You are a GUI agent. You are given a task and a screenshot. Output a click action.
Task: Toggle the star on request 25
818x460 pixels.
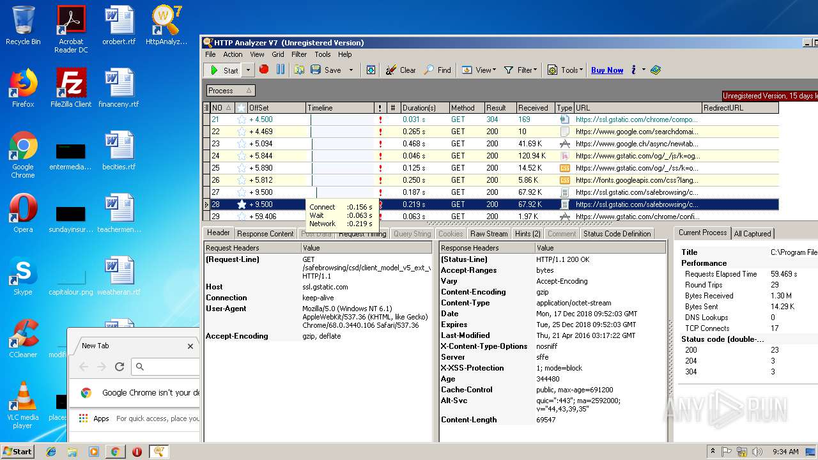click(242, 168)
